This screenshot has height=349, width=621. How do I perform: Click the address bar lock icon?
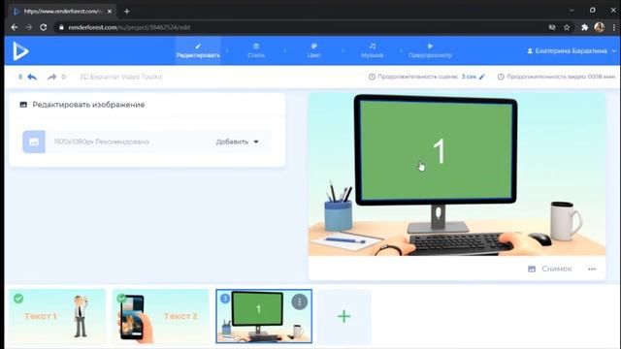click(61, 27)
